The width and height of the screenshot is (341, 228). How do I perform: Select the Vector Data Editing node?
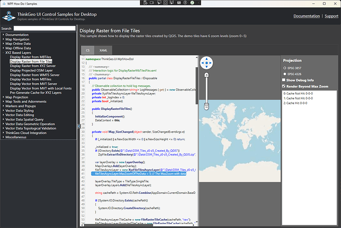tap(20, 115)
